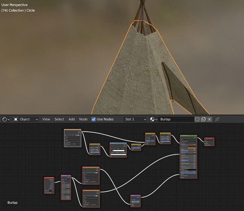Open subsurface method dropdown in Principled BSDF
Screen dimensions: 244x211
[x=189, y=141]
